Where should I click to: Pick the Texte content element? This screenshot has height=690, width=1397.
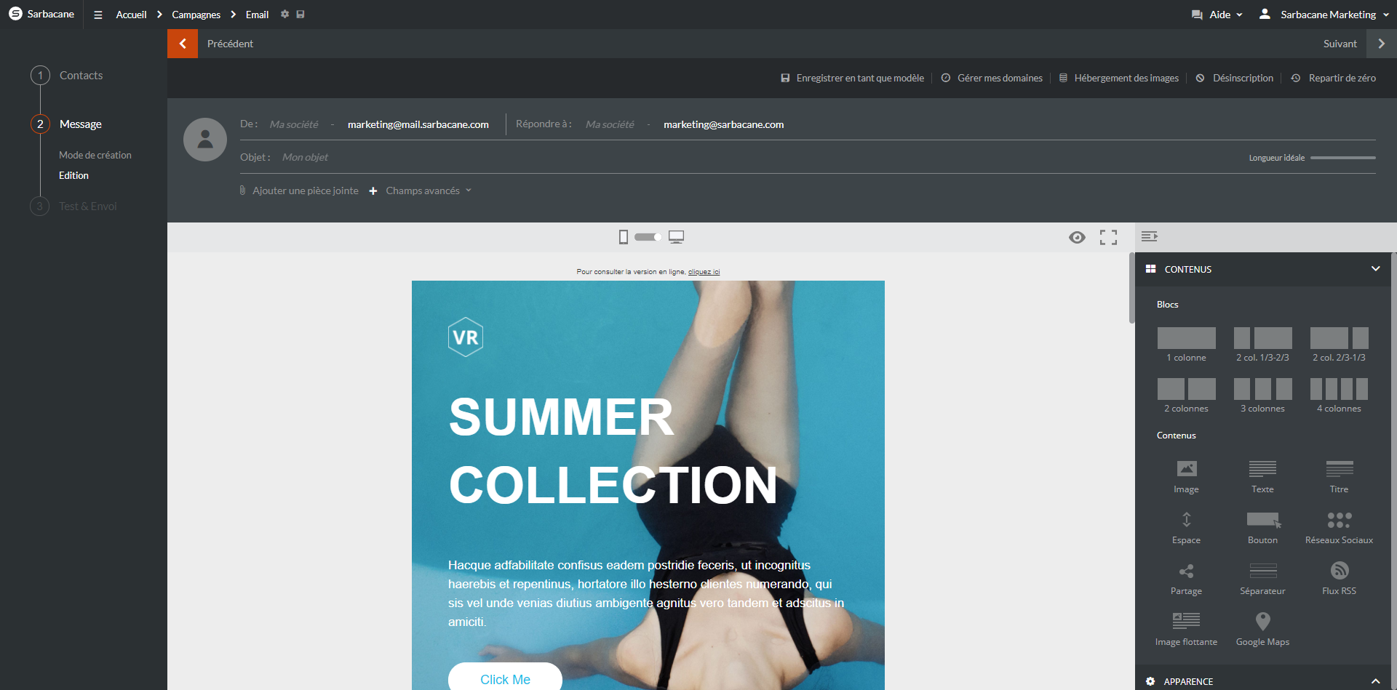pos(1263,476)
